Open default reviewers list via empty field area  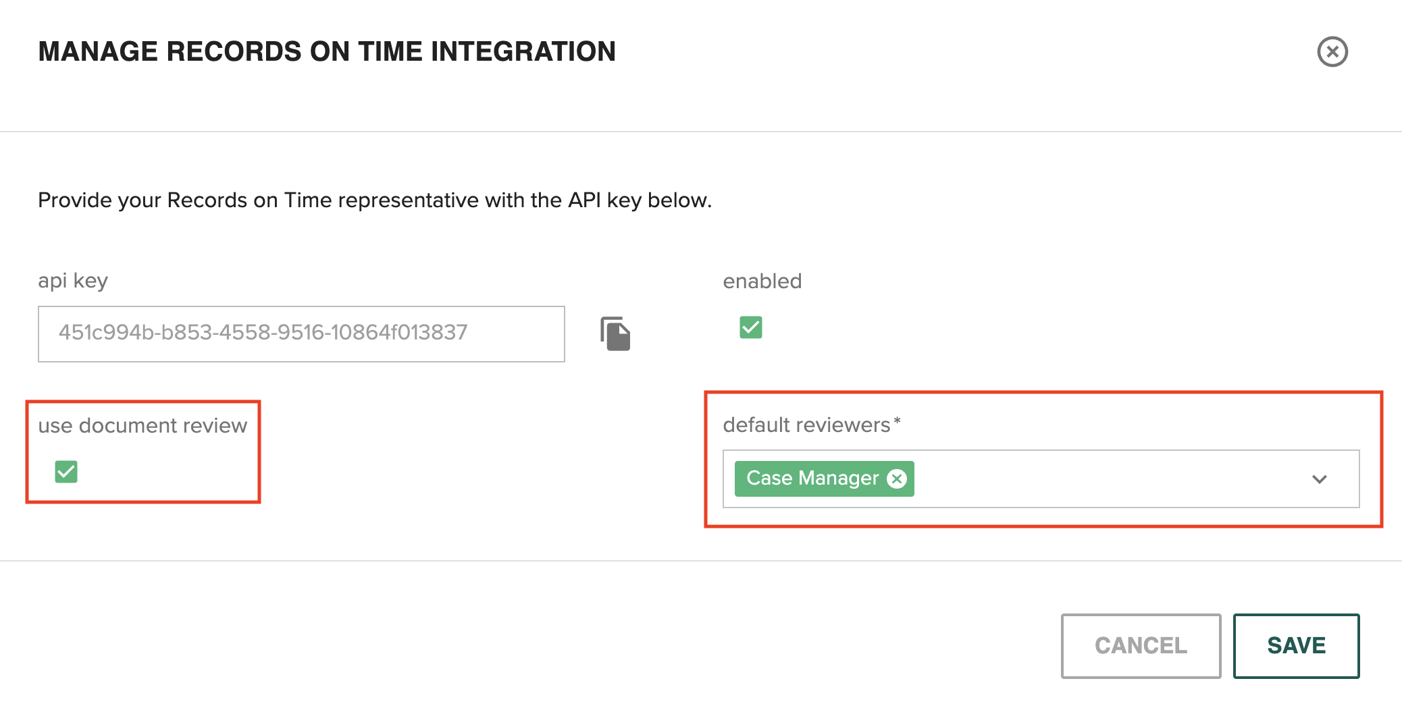(x=1108, y=479)
